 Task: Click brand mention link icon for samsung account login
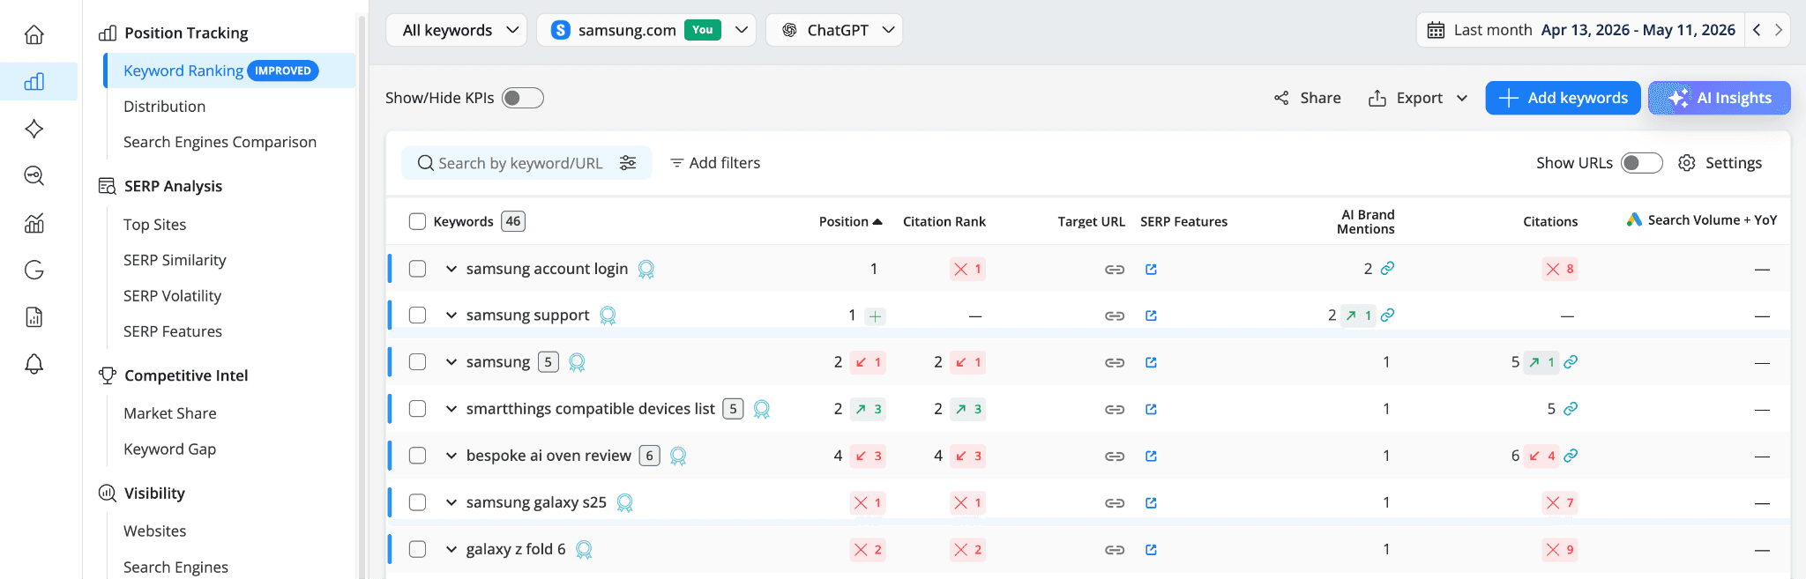pos(1387,268)
